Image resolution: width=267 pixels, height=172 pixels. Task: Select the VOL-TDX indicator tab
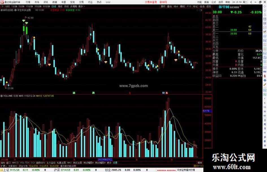coord(25,163)
